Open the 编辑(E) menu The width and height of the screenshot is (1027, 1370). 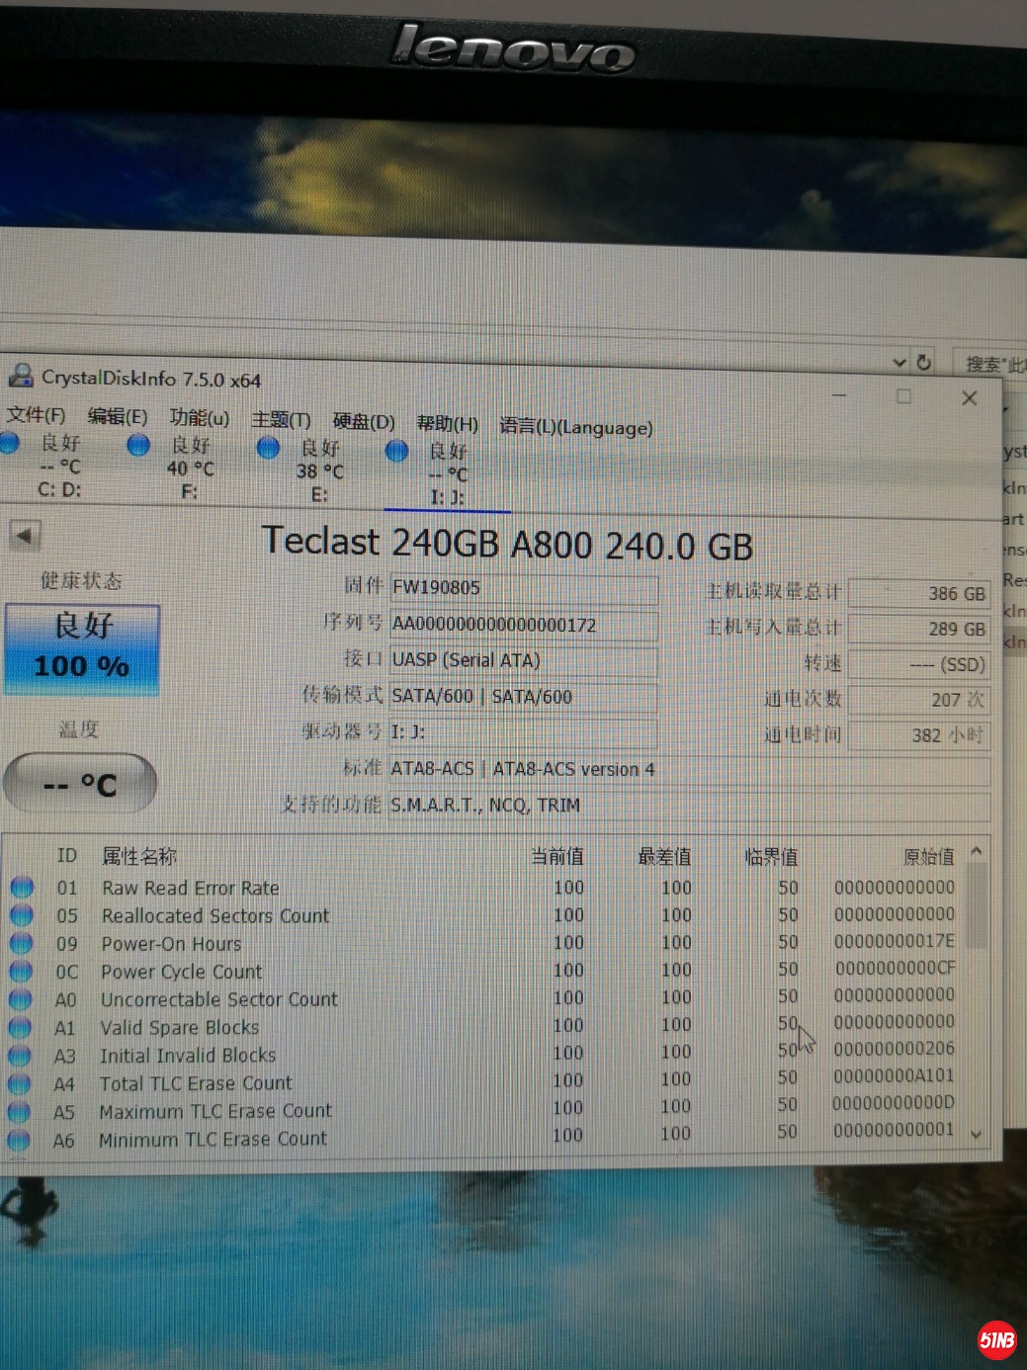[x=117, y=416]
